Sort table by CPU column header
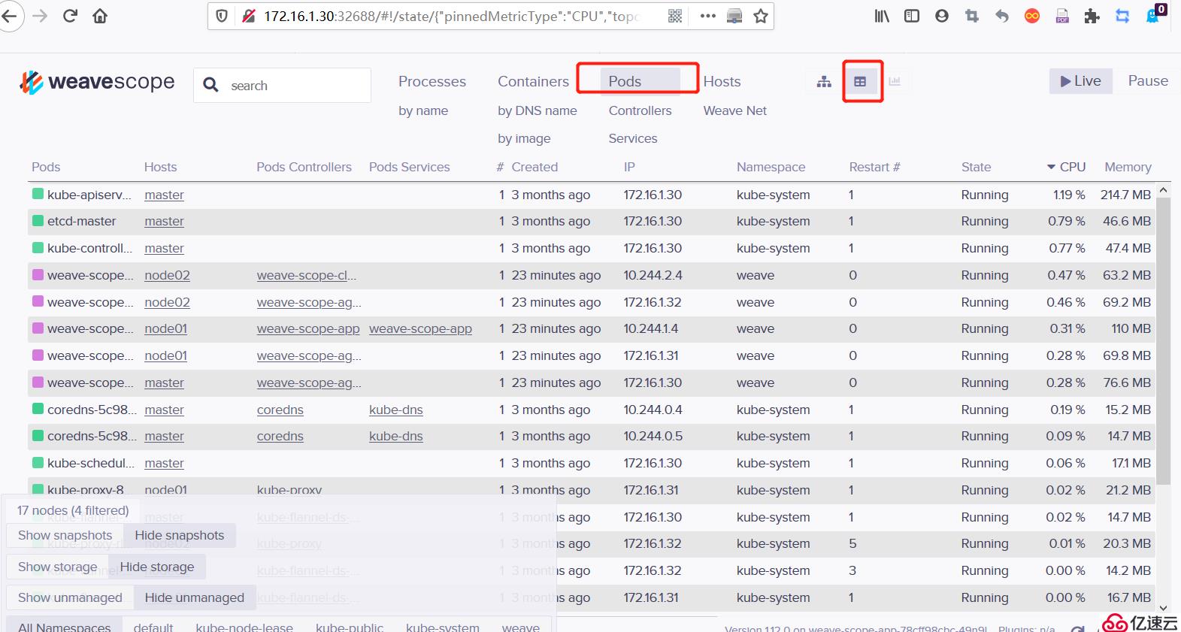This screenshot has width=1181, height=632. coord(1066,167)
